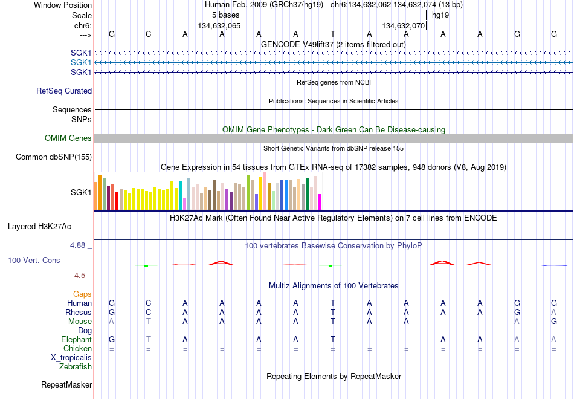Open the OMIM Genes track label
This screenshot has height=399, width=574.
(x=68, y=138)
